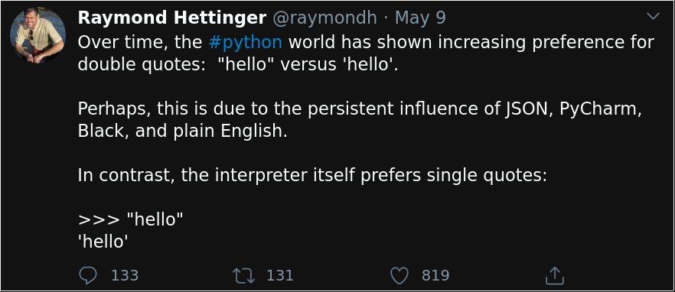Click the 819 likes count
Viewport: 675px width, 292px height.
435,275
